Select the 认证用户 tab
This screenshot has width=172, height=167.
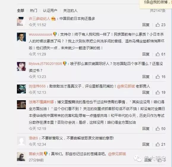50,11
